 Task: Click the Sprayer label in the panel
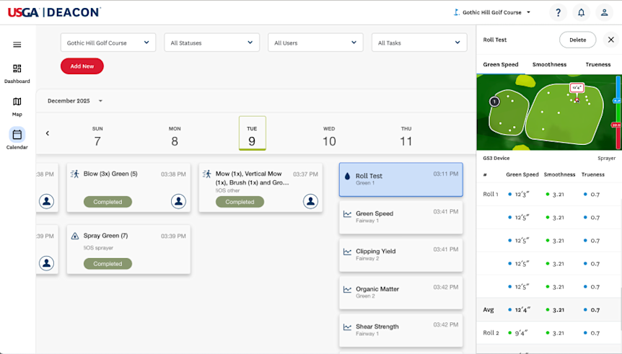pos(607,158)
